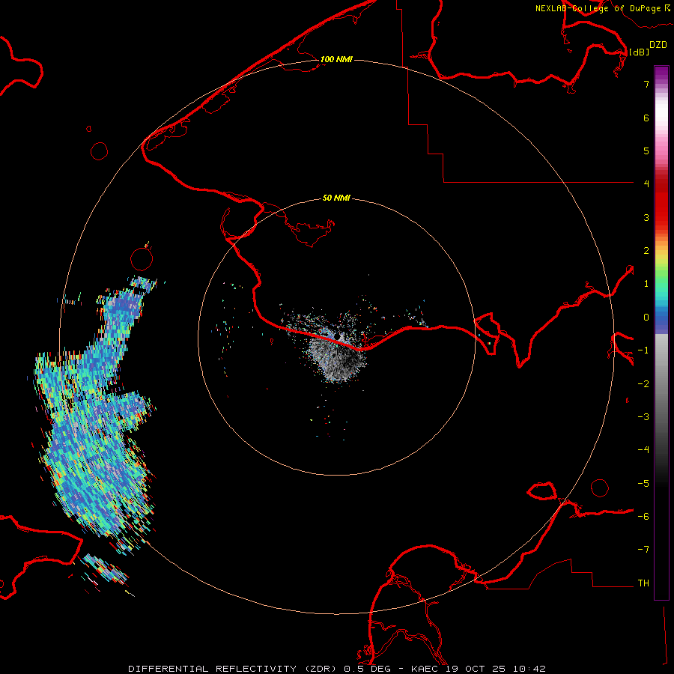Click the Differential Reflectivity KAEC caption
The image size is (674, 674).
pos(337,669)
